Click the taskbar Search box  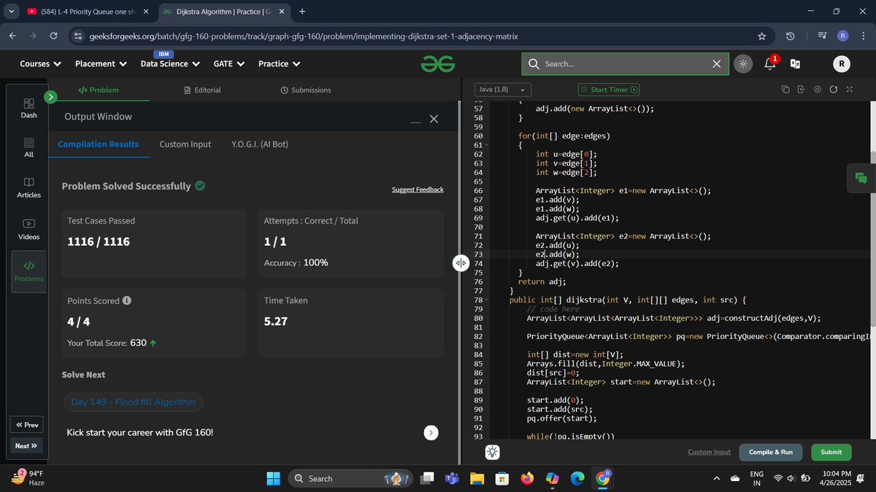point(350,478)
